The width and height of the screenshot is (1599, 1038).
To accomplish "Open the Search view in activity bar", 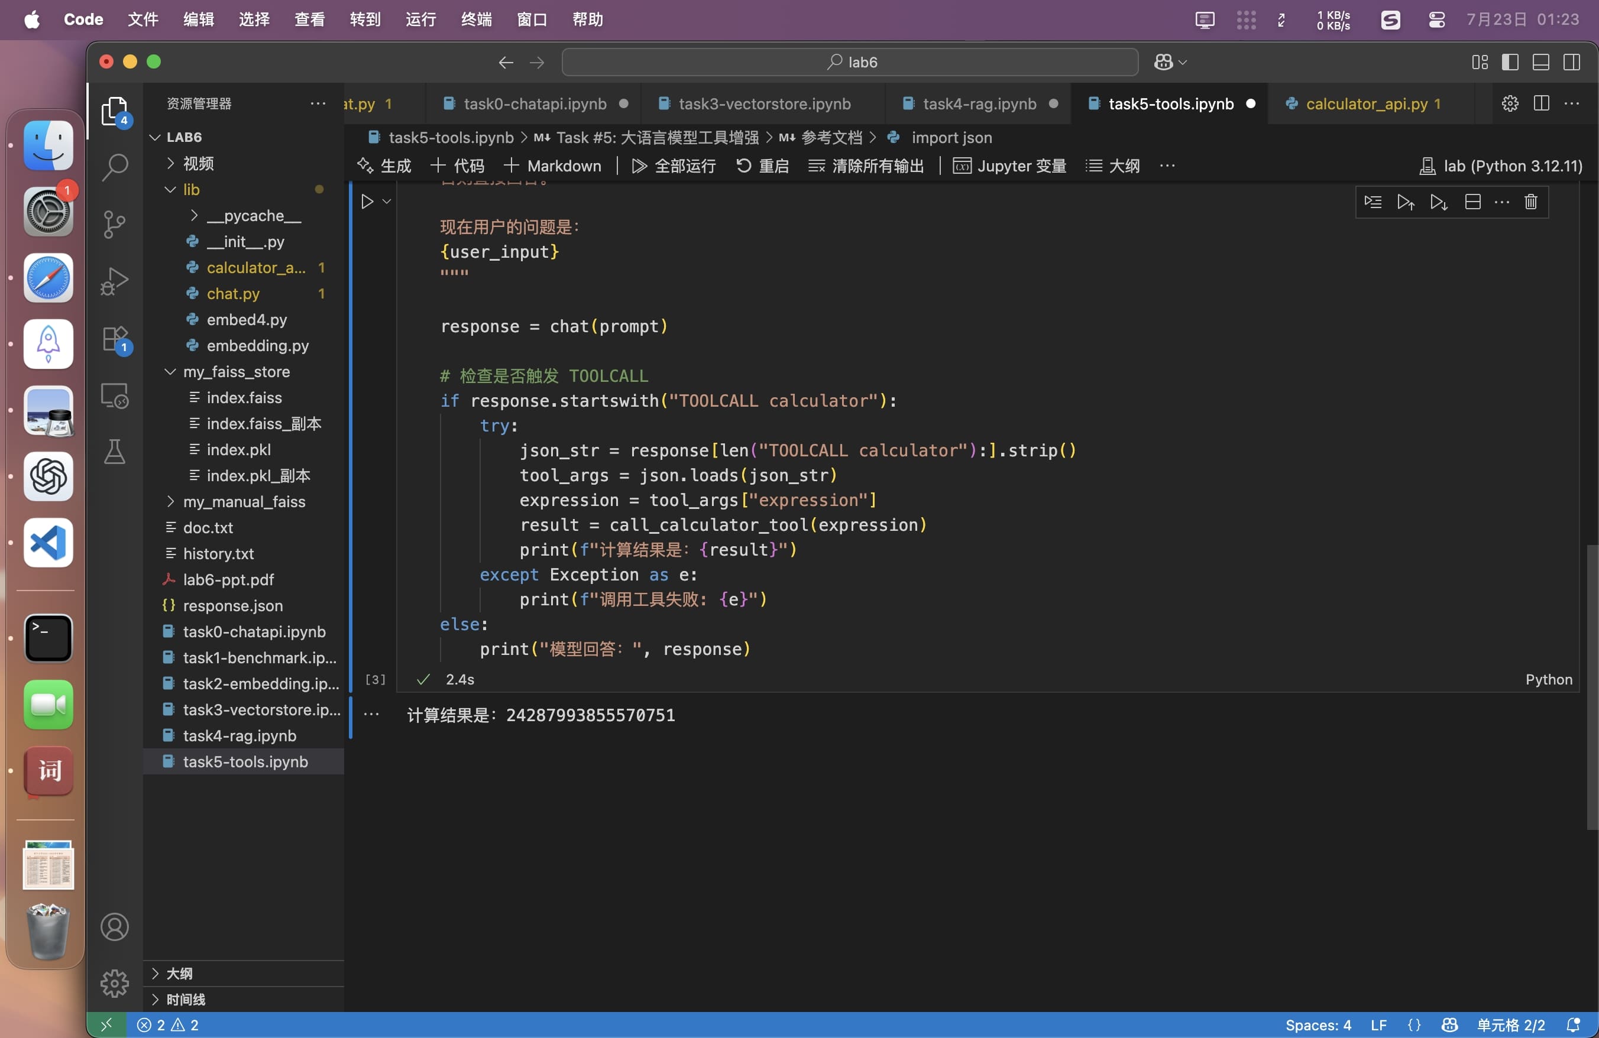I will point(115,167).
